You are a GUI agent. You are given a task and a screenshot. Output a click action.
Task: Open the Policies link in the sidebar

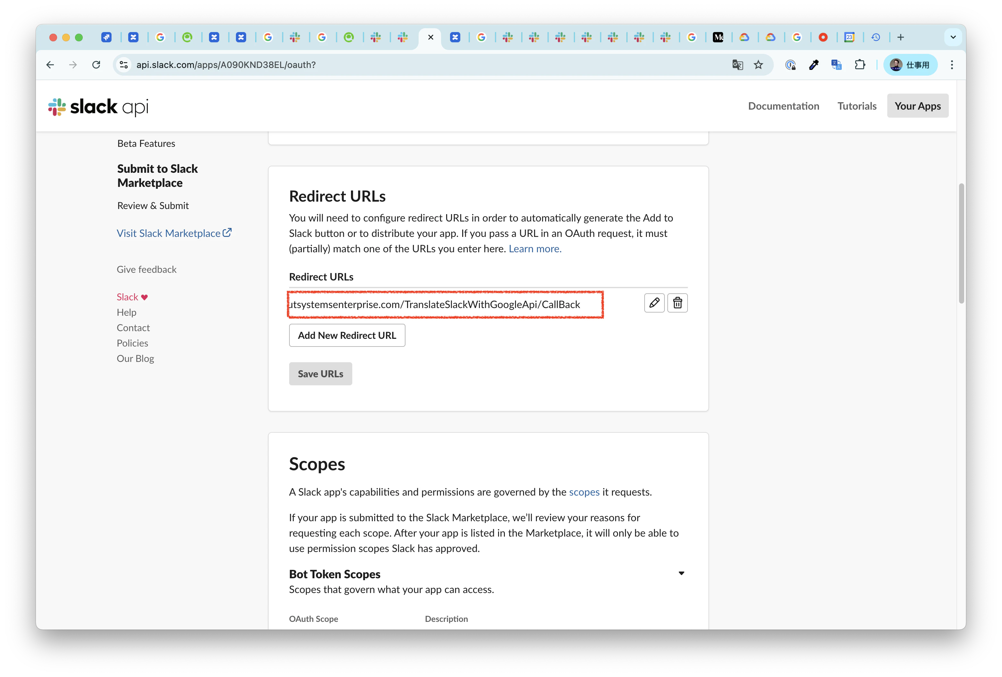click(132, 343)
